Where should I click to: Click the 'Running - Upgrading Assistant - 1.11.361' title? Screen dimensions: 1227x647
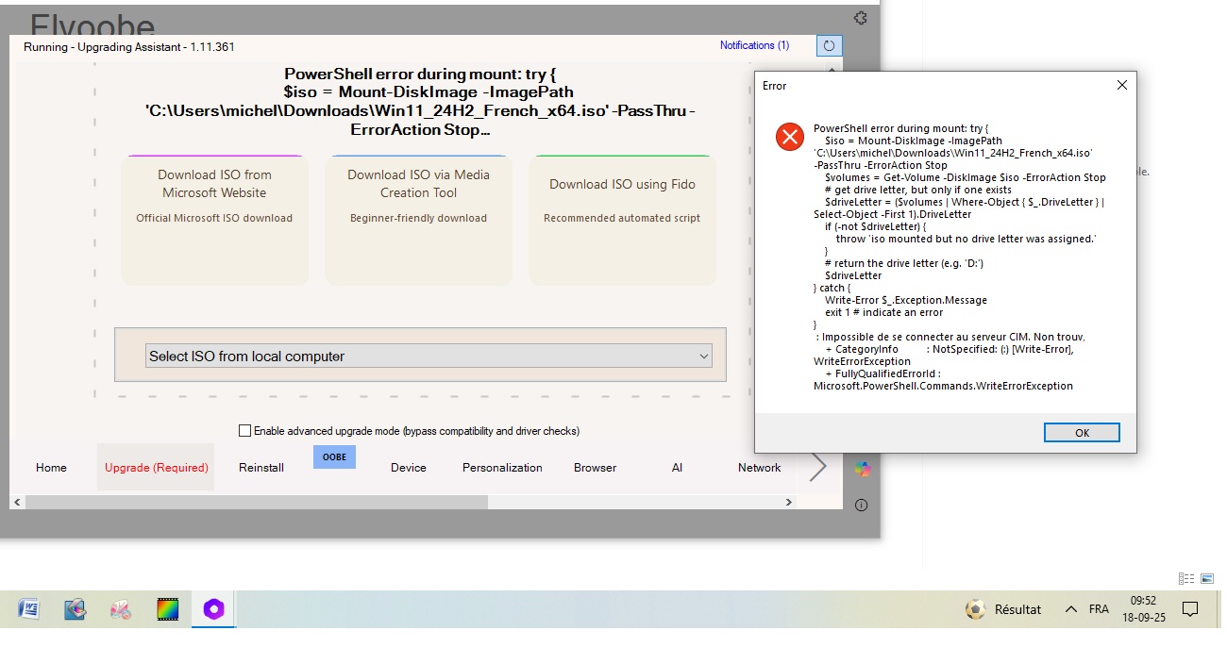coord(129,46)
